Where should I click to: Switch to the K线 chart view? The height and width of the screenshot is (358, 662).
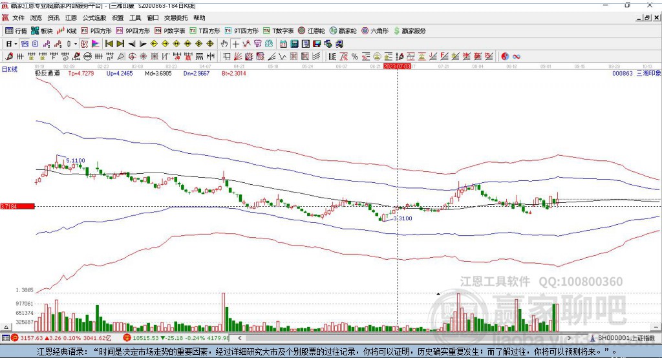click(67, 31)
